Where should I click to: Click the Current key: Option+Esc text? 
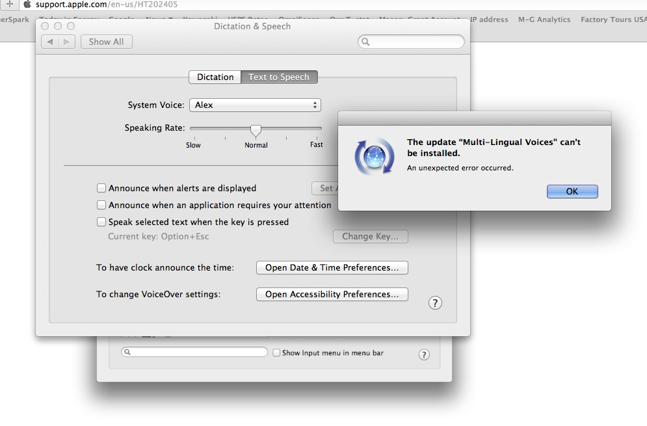[159, 237]
